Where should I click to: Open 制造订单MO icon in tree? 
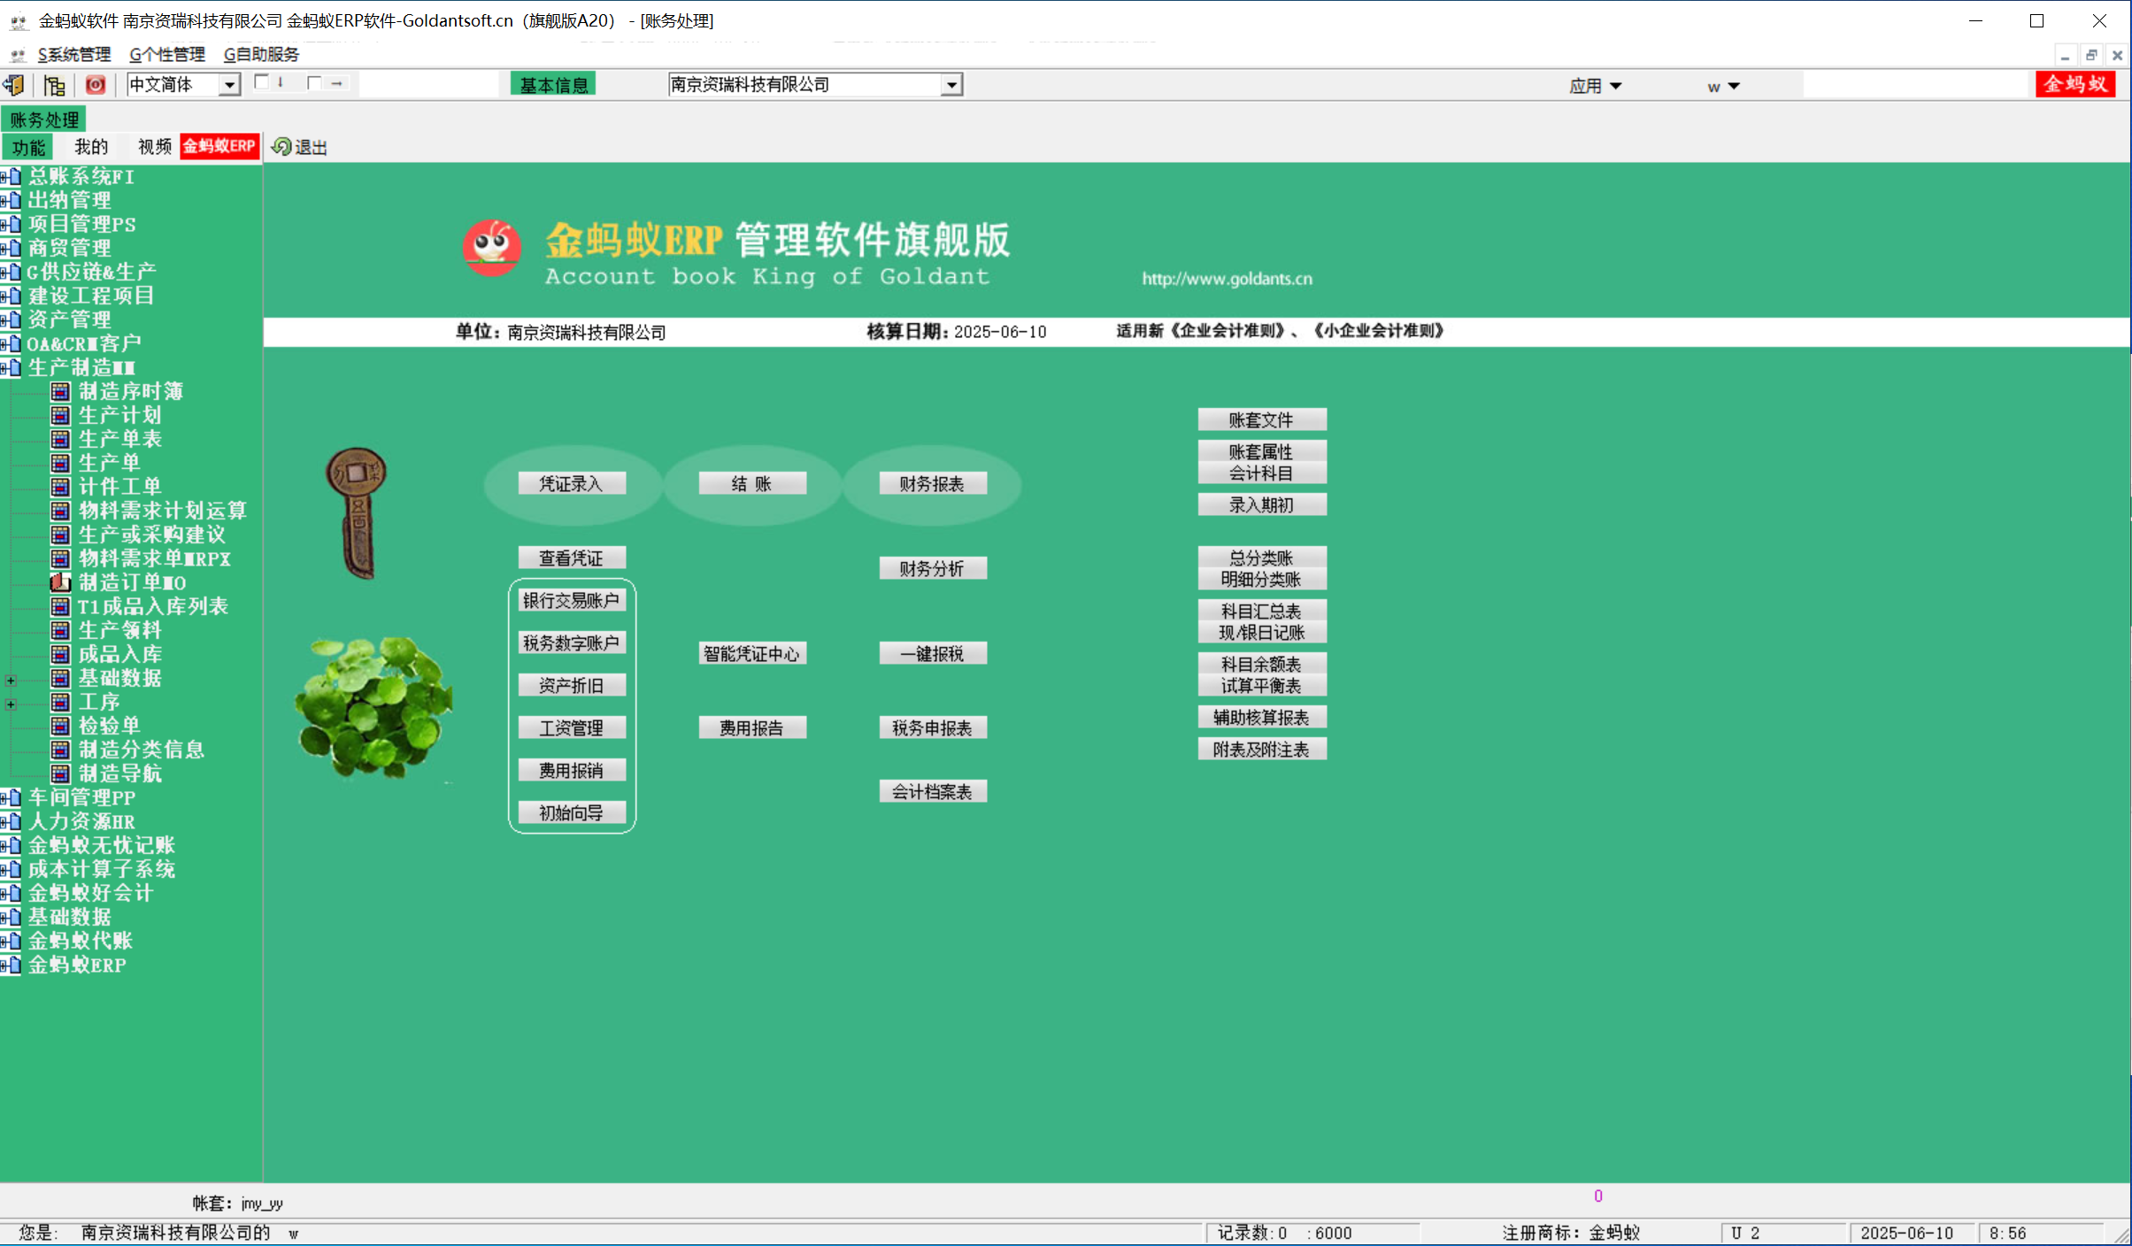click(60, 582)
